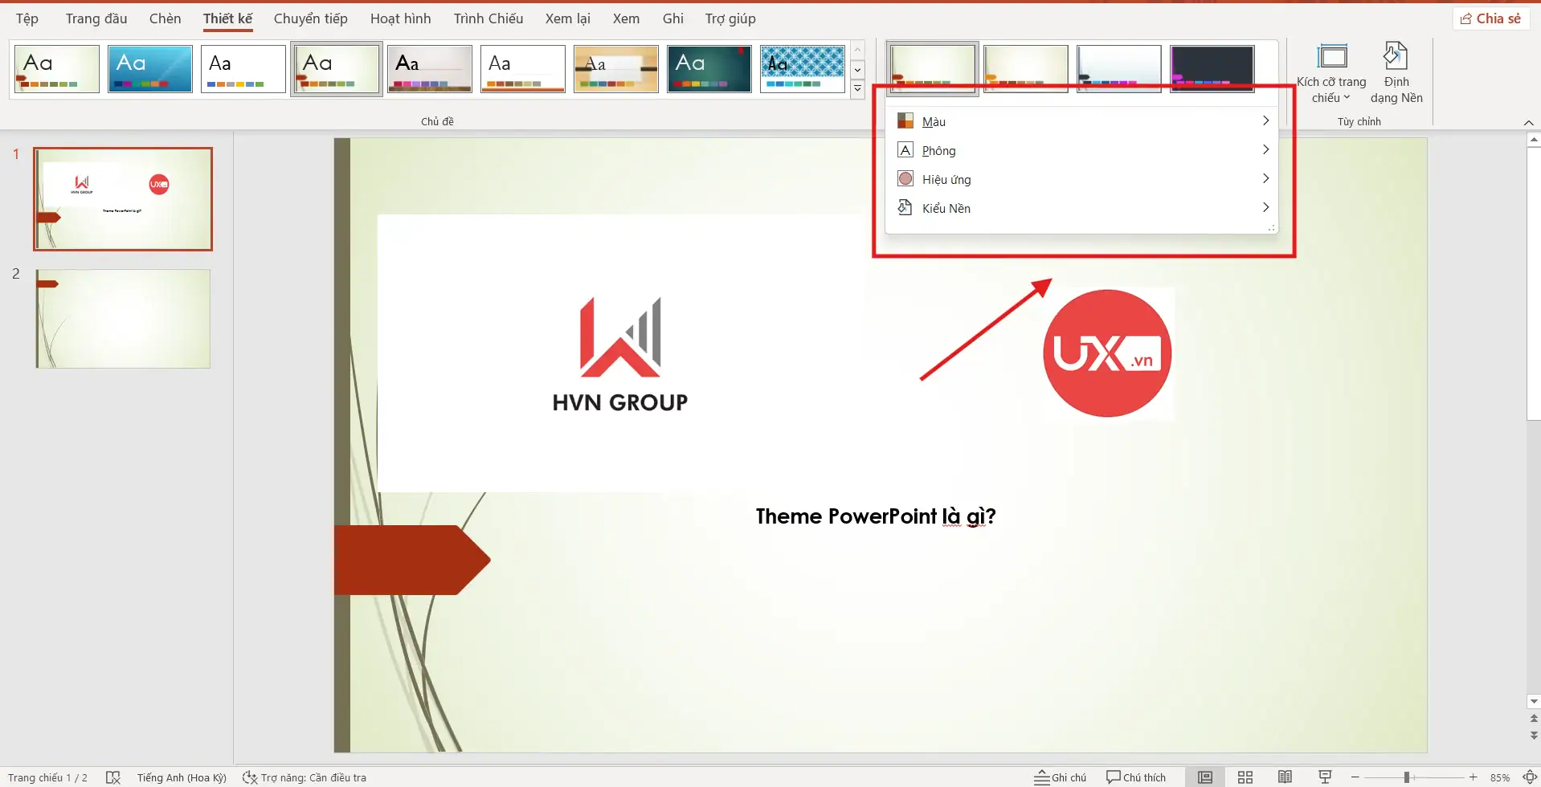Open Kích cỡ trang chiếu dropdown
This screenshot has width=1541, height=787.
(1331, 74)
